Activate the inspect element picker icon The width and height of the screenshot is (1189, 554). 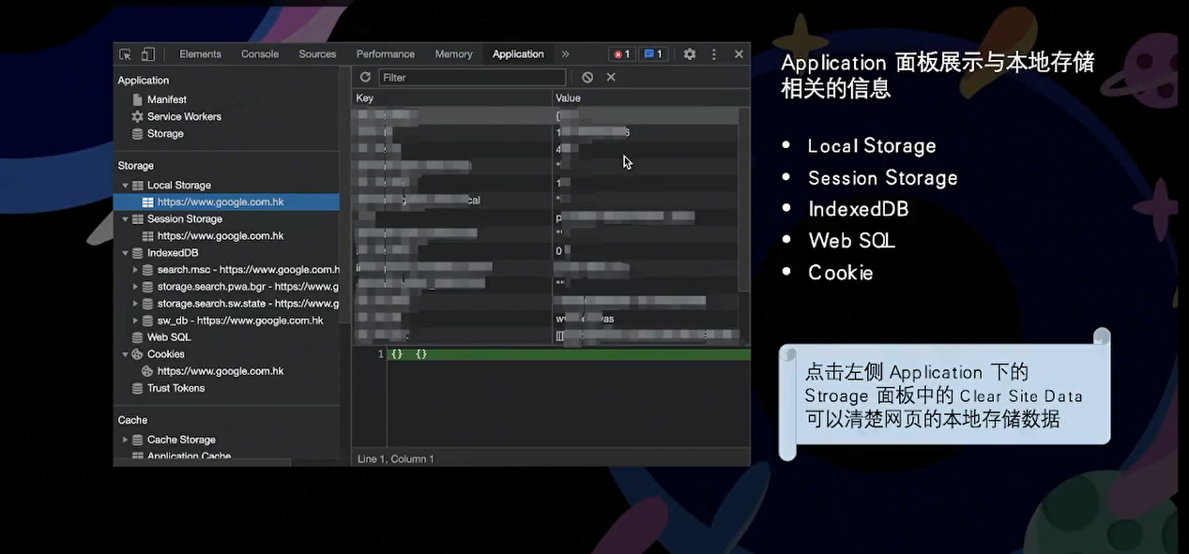(126, 54)
